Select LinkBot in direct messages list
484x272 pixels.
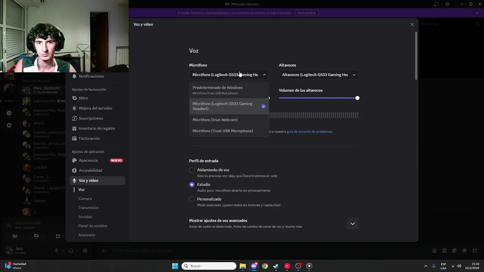[x=40, y=167]
